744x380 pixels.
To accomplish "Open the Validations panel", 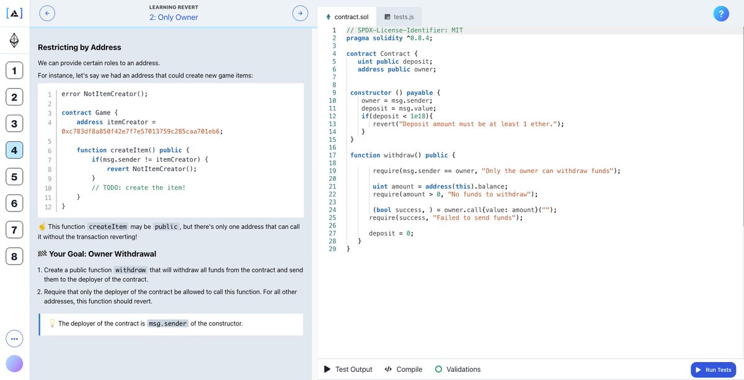I will (x=458, y=369).
